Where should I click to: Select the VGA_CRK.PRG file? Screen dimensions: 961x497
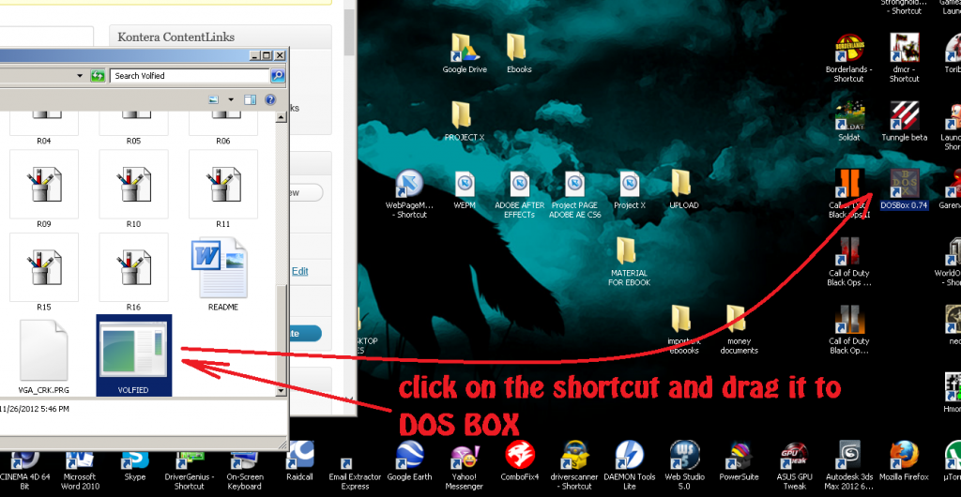pos(43,356)
